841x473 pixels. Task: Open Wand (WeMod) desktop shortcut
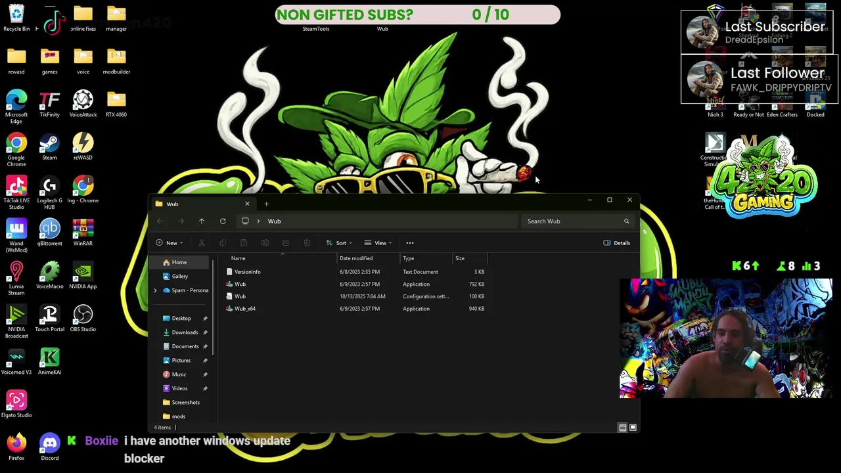point(16,235)
